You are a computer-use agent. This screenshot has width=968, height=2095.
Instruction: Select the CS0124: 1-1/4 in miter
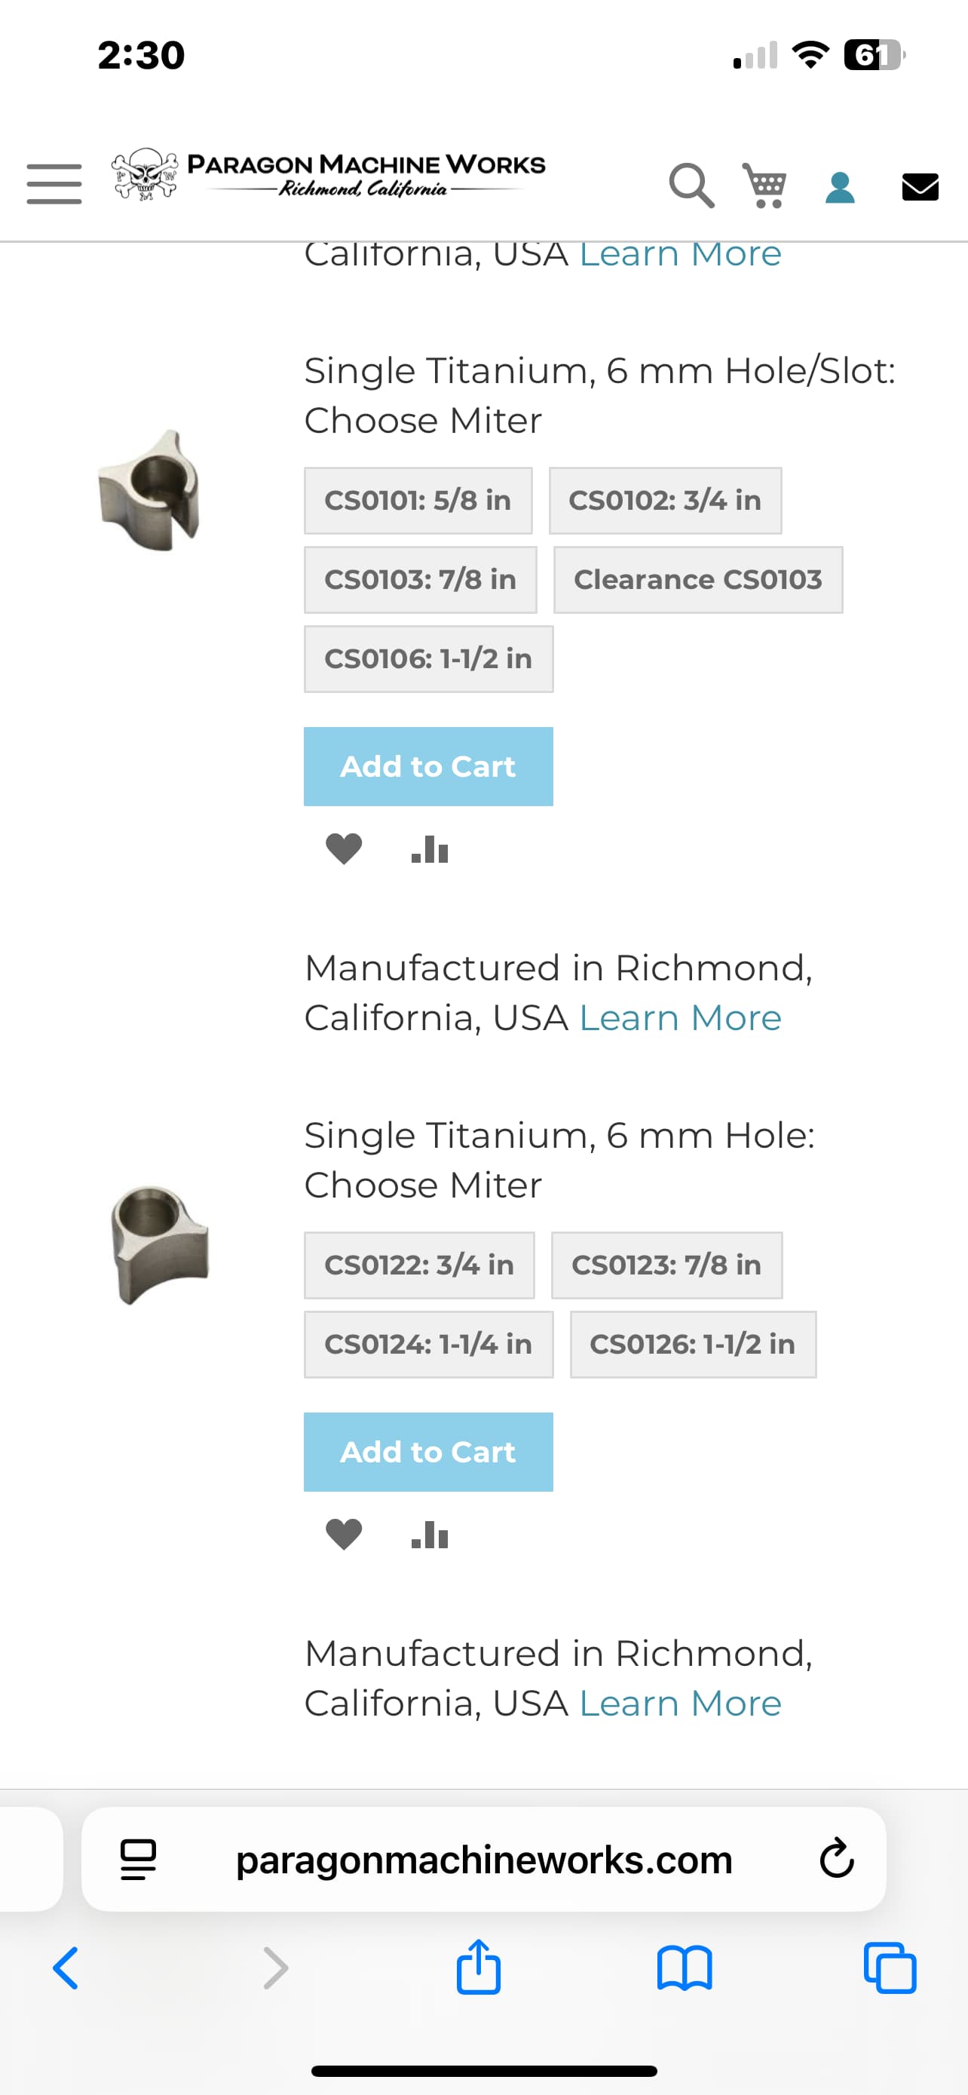(x=428, y=1344)
